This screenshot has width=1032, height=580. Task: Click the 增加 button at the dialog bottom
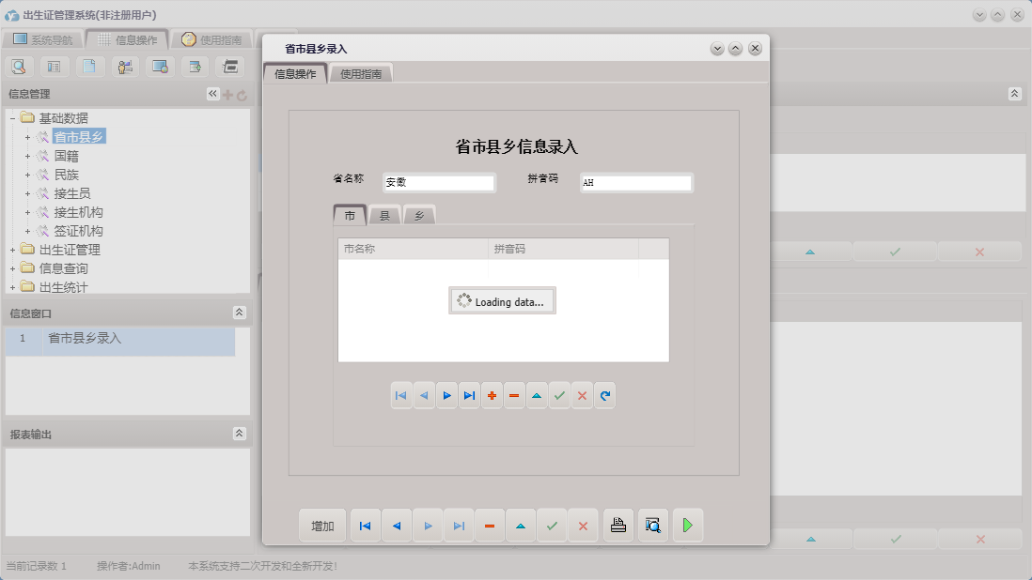(321, 525)
